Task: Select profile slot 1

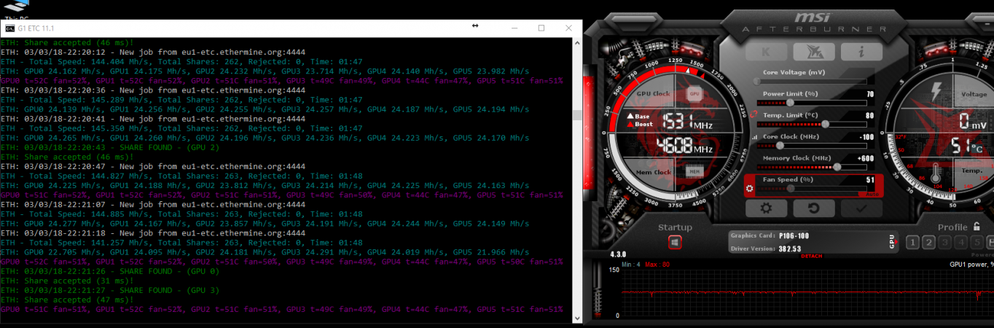Action: (x=912, y=243)
